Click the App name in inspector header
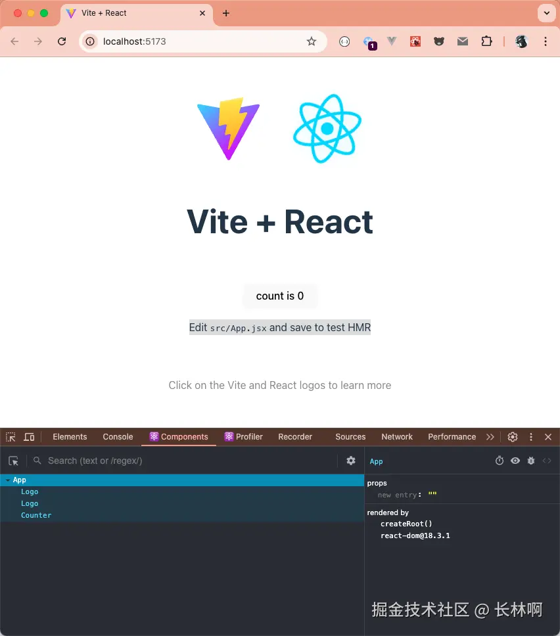The width and height of the screenshot is (560, 636). pos(376,461)
